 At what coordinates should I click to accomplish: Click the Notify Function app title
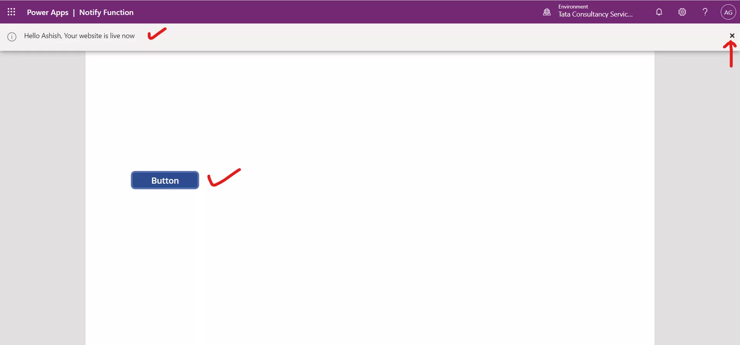tap(106, 12)
